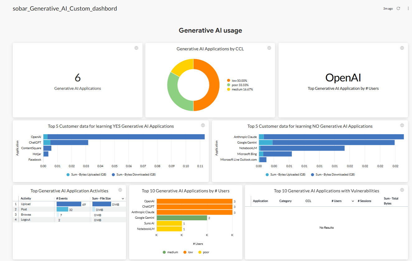This screenshot has width=412, height=261.
Task: Select the OpenAI bar in YES chart
Action: point(124,137)
